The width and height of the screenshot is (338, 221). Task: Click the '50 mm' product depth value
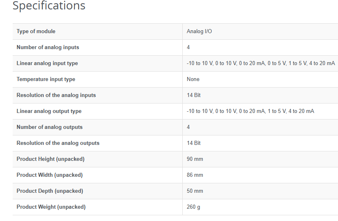pos(195,191)
